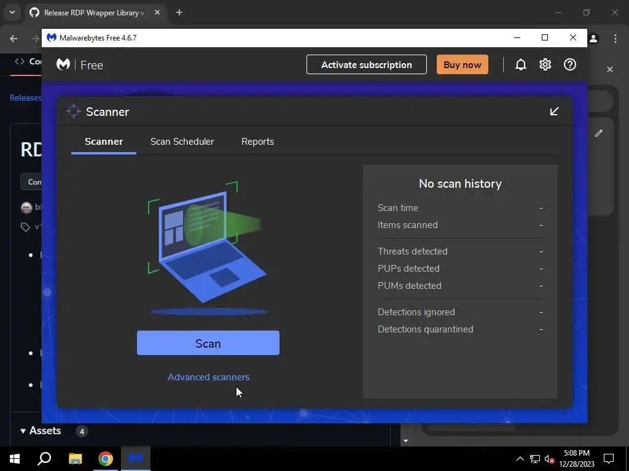The width and height of the screenshot is (629, 471).
Task: Click the small down arrow below side panel
Action: click(x=405, y=441)
